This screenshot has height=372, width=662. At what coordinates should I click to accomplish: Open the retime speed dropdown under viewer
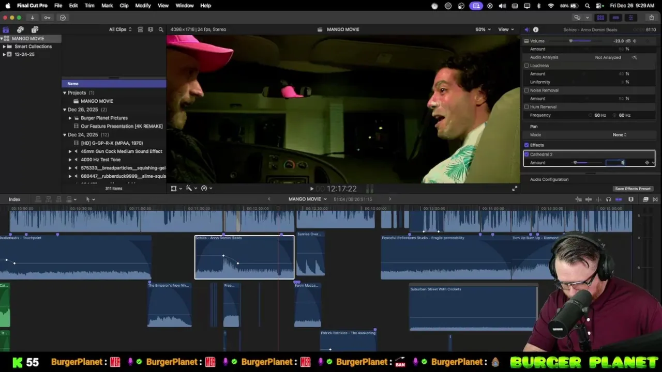point(206,189)
